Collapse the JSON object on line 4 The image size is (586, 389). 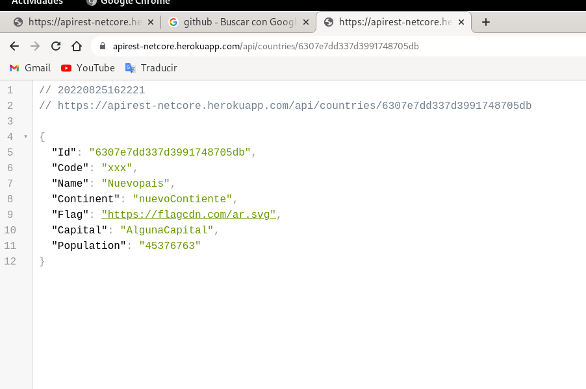[25, 137]
